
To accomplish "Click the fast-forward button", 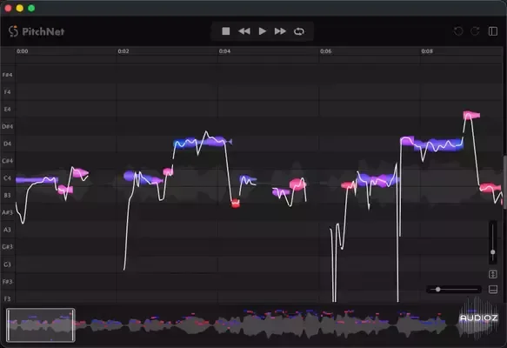I will [280, 31].
